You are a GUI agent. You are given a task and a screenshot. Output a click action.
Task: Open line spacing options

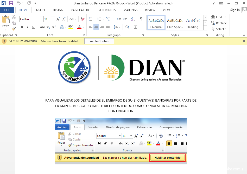tap(117, 27)
